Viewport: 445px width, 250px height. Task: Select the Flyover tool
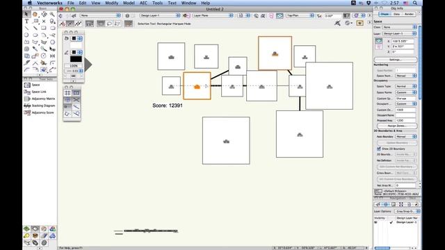pos(44,14)
